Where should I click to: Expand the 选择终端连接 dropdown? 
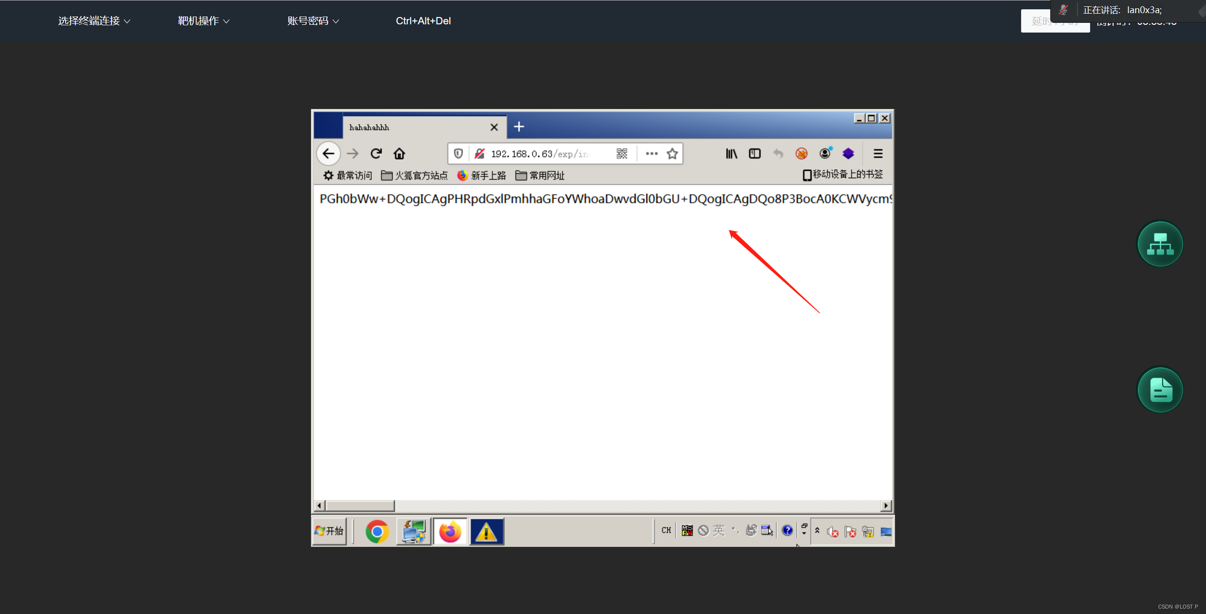[x=94, y=21]
